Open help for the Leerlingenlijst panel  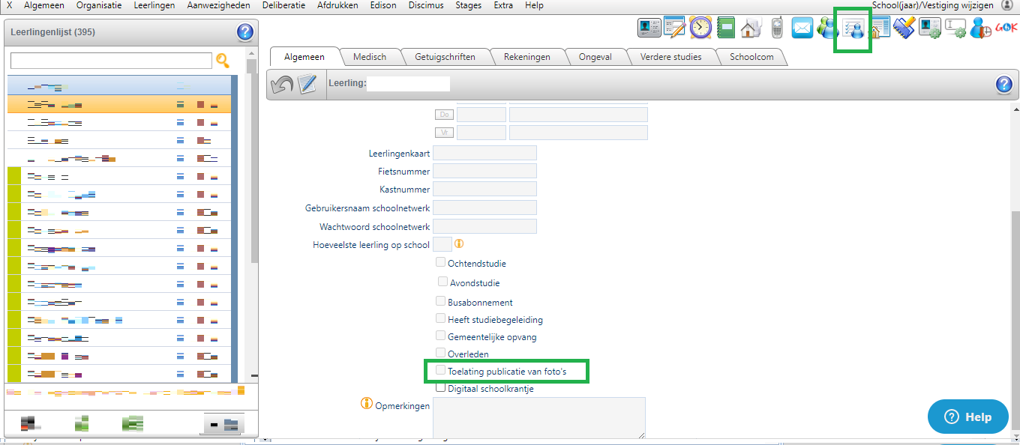click(x=244, y=32)
